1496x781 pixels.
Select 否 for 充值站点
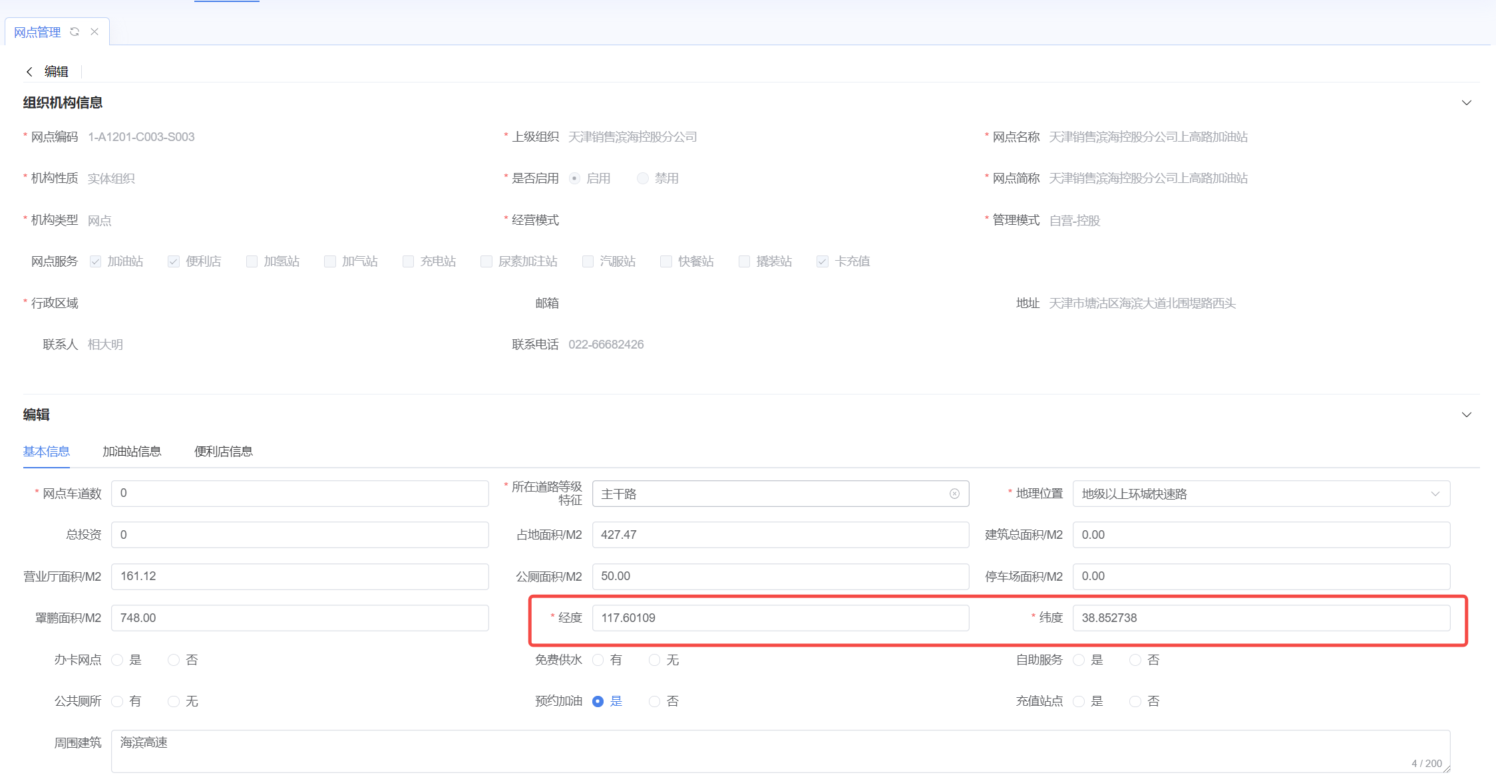(x=1135, y=701)
